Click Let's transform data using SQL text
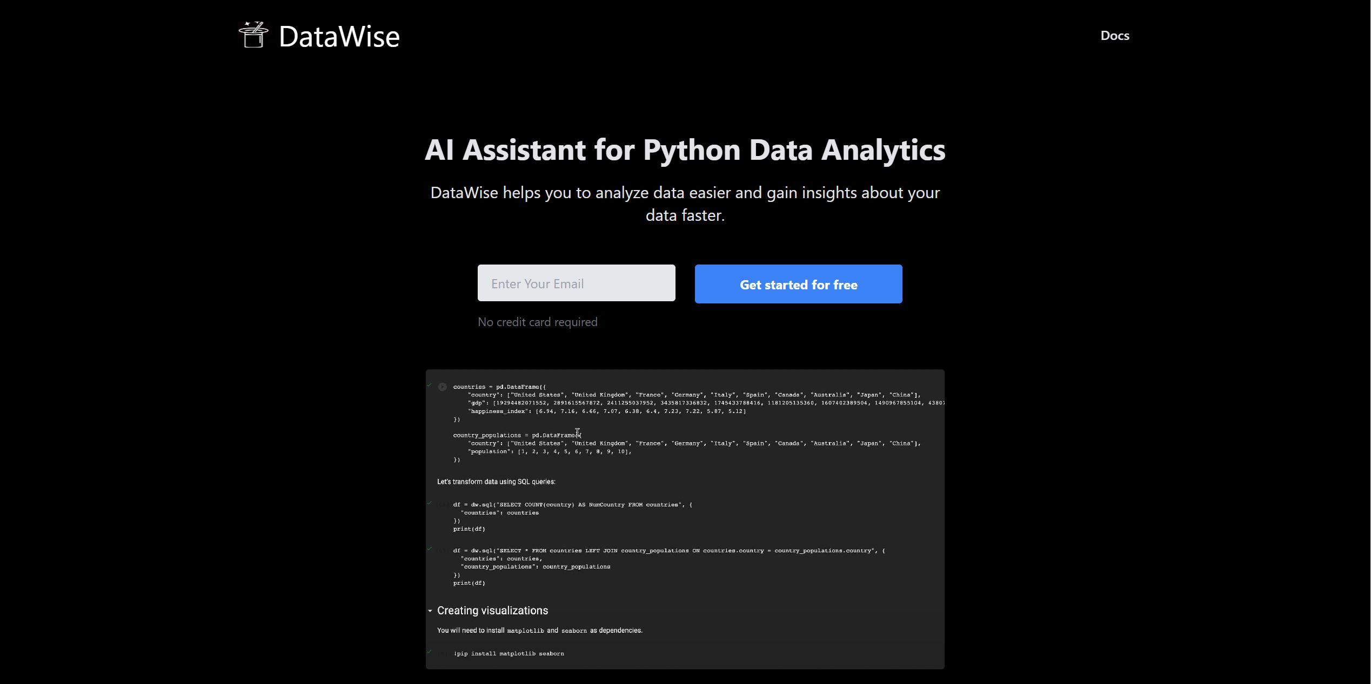 coord(496,482)
